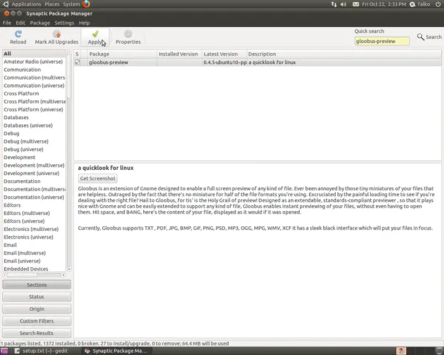
Task: Select the All category
Action: 34,53
